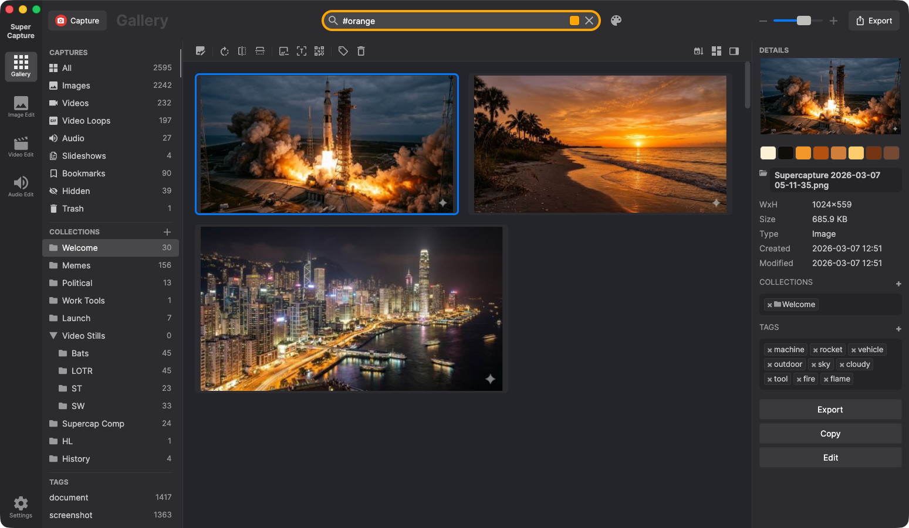
Task: Toggle the sort-by-date order
Action: click(698, 51)
